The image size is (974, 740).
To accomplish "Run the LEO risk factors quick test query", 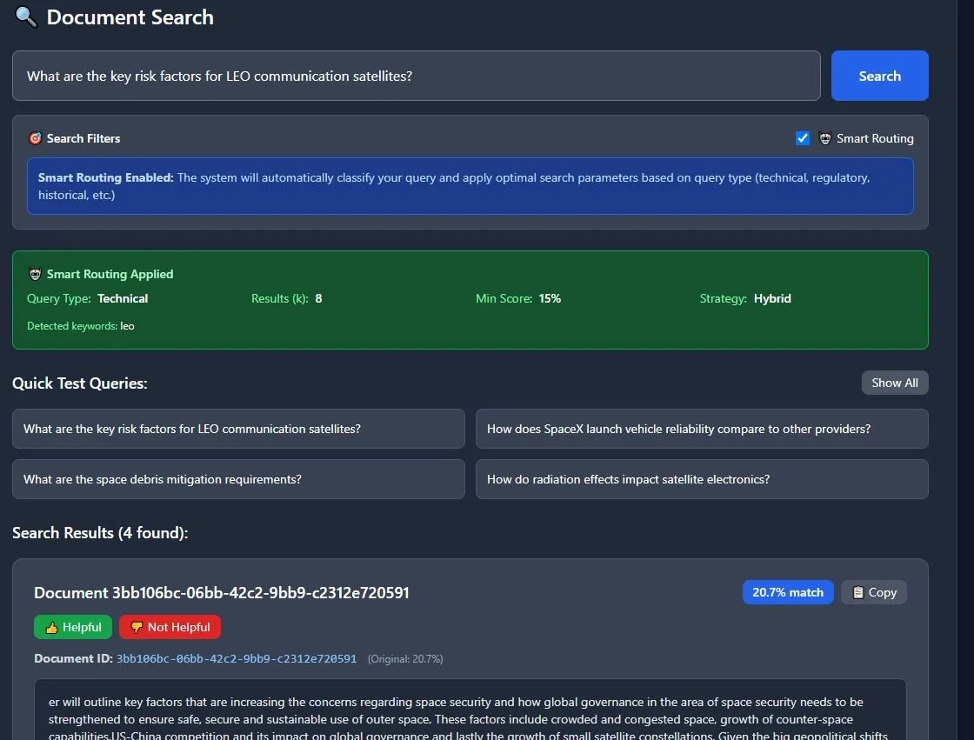I will click(237, 428).
